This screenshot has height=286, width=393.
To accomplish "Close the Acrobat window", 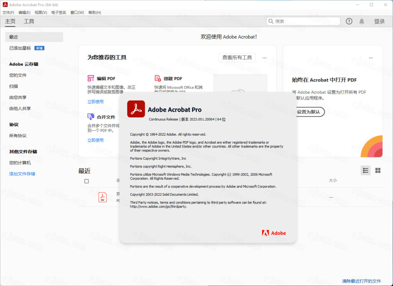I will tap(385, 5).
